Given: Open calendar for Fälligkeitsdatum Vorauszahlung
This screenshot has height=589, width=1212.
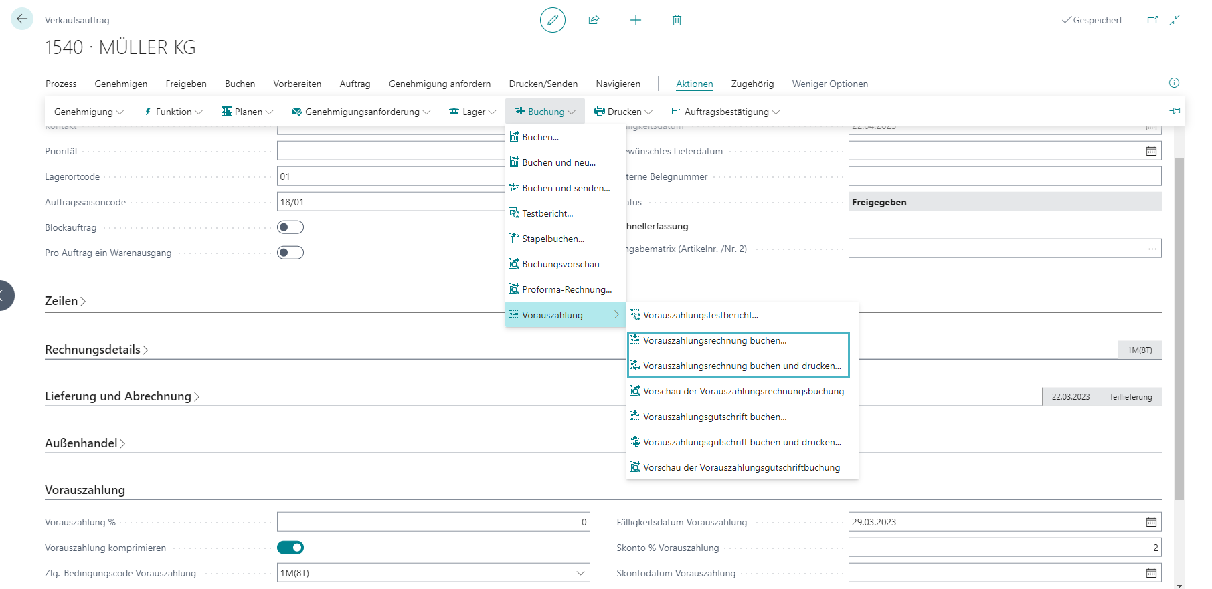Looking at the screenshot, I should 1151,522.
